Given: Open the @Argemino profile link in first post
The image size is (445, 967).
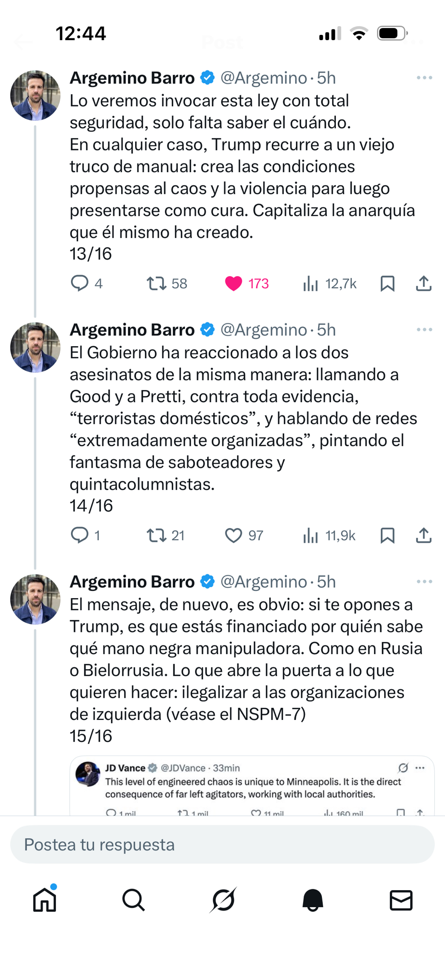Looking at the screenshot, I should coord(264,78).
